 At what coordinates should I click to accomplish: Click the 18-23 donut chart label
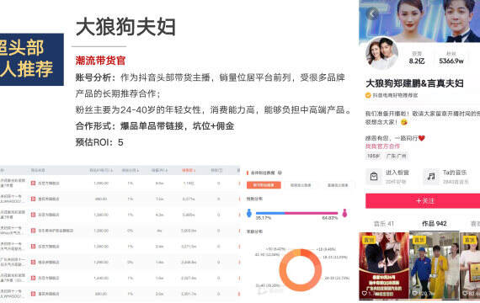click(335, 257)
